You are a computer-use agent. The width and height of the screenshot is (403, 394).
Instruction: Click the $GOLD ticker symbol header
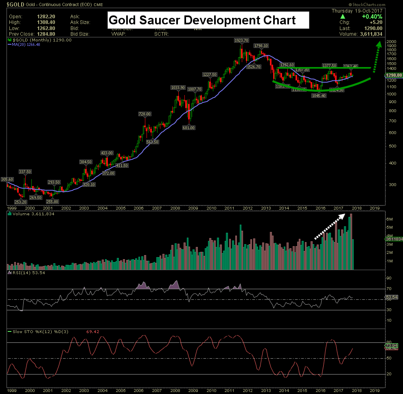[x=15, y=4]
